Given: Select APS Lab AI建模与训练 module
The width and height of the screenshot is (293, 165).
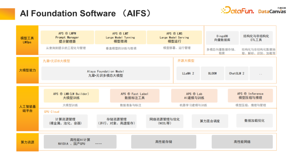Looking at the screenshot, I should coord(194,95).
